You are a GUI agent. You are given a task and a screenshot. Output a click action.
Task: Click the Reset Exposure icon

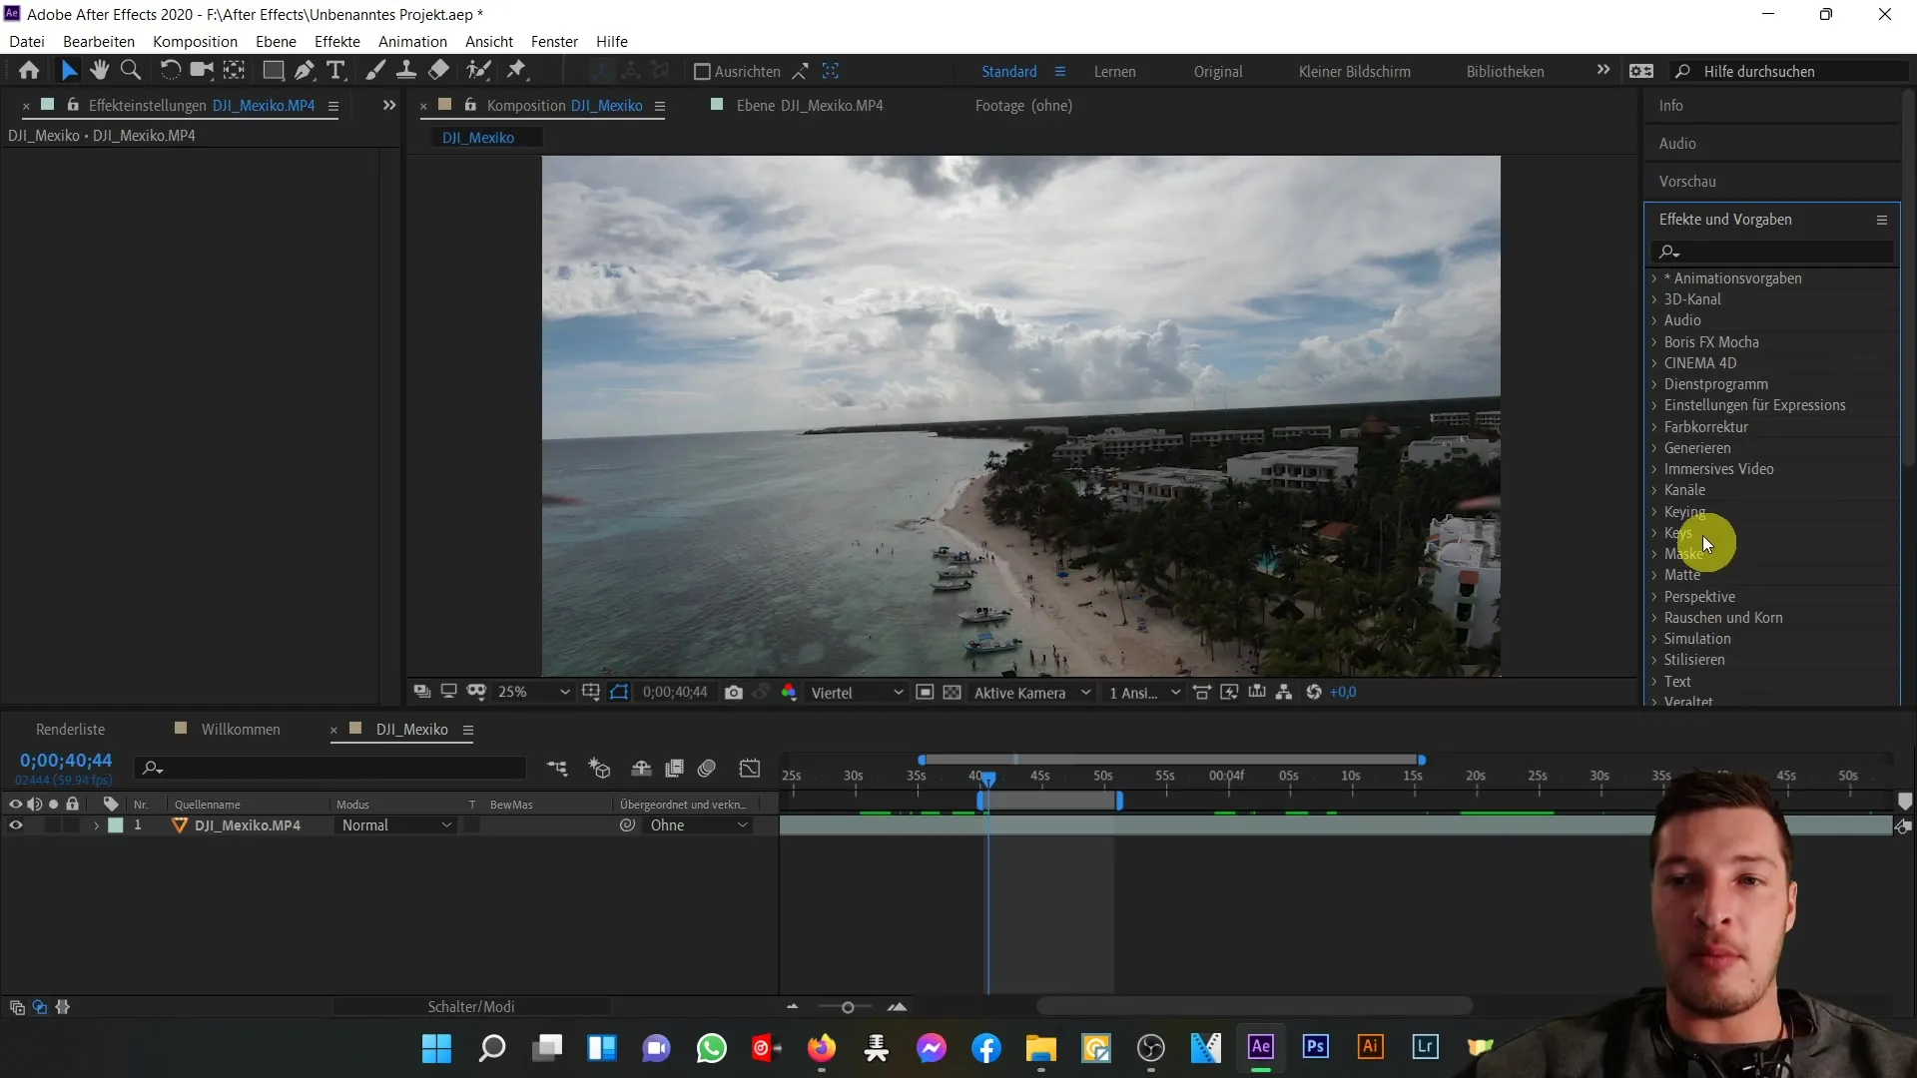pos(1314,693)
